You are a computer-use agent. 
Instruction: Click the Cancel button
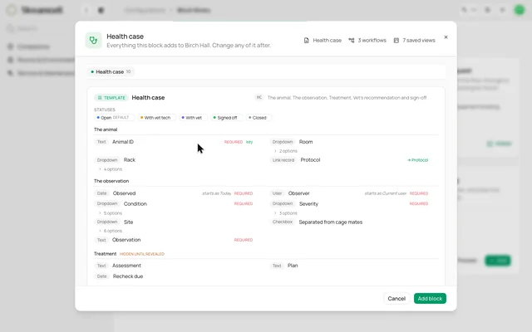point(397,299)
